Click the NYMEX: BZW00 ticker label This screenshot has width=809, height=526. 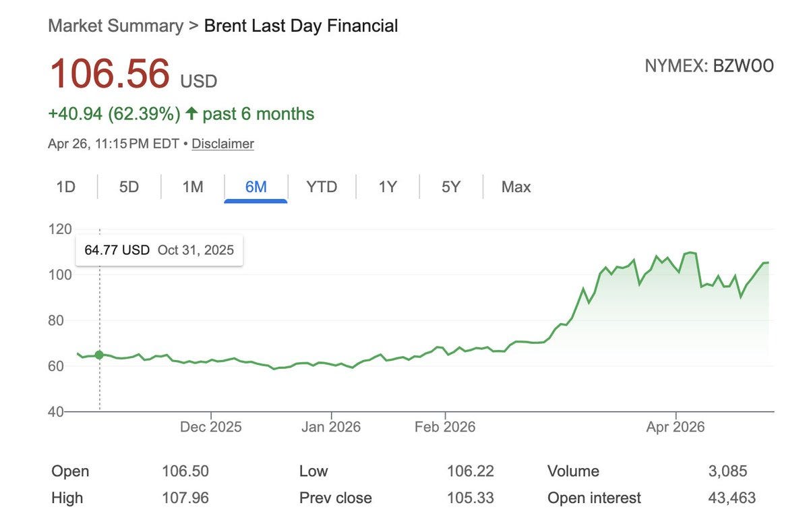click(709, 66)
